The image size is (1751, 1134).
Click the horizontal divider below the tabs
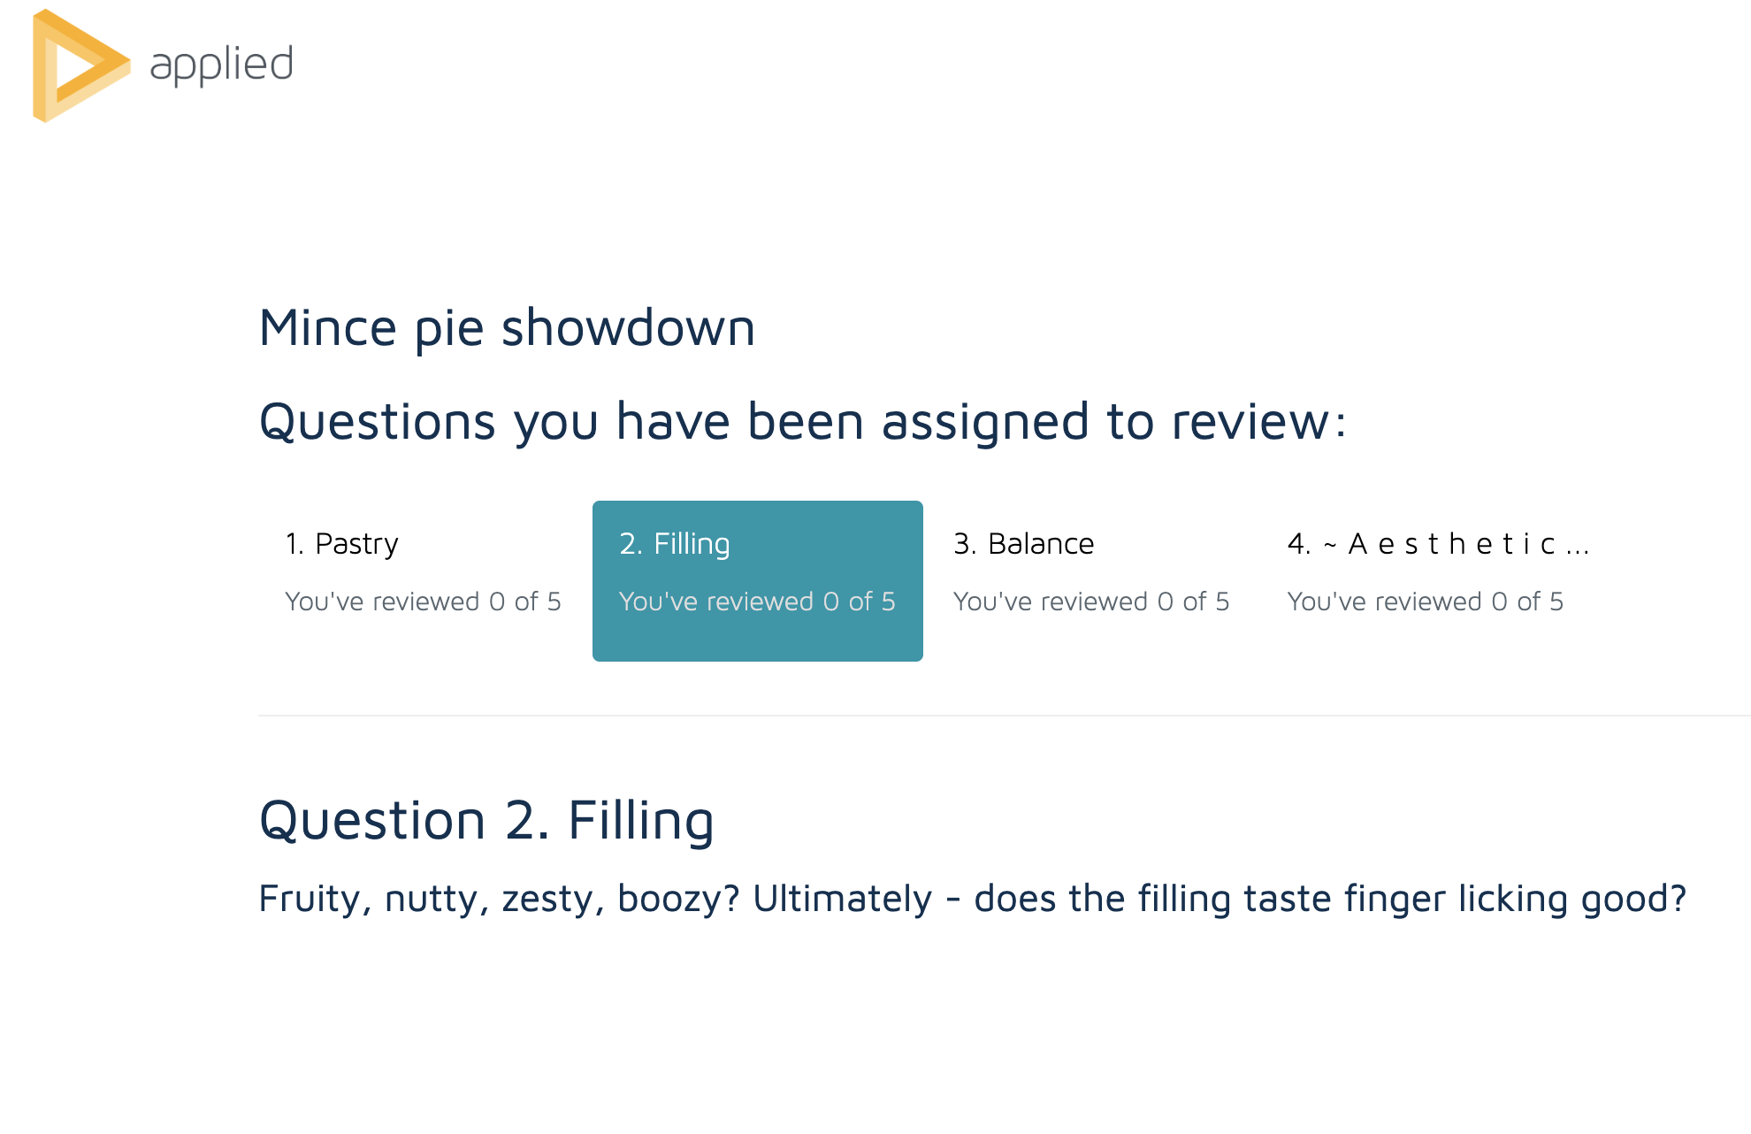tap(1004, 715)
